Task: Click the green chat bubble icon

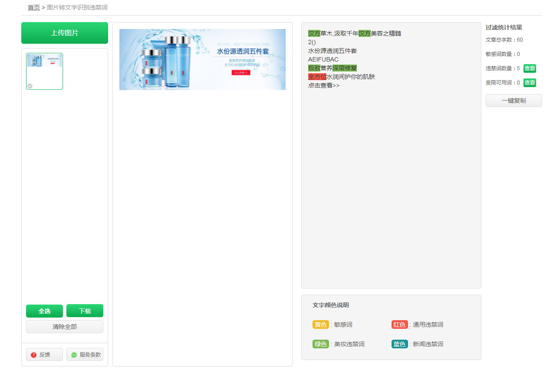Action: [x=74, y=355]
